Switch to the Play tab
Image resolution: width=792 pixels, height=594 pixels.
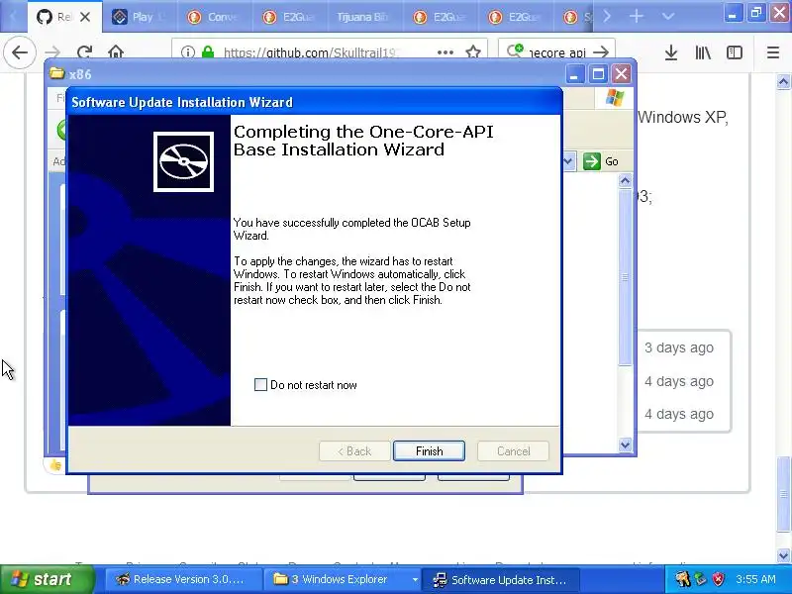140,17
